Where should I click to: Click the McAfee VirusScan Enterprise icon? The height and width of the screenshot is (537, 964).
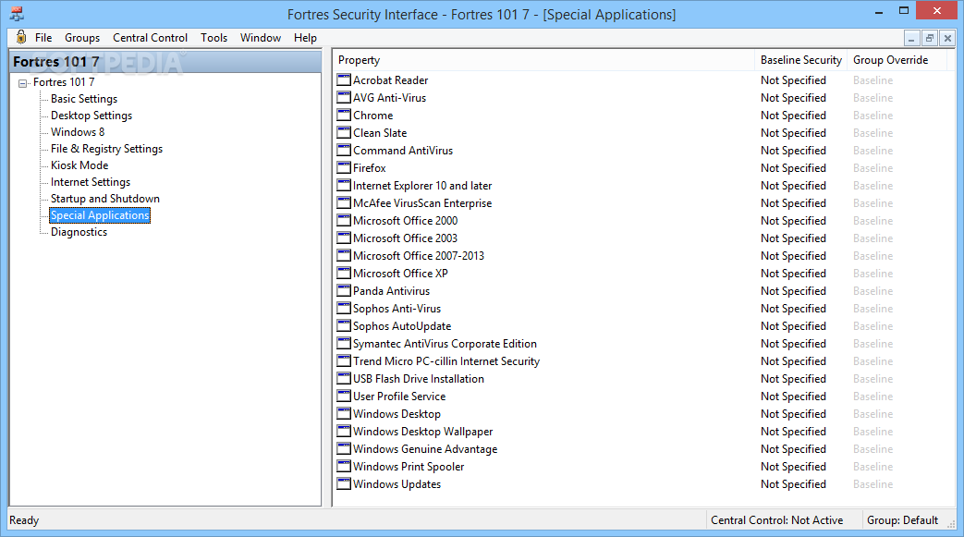[344, 202]
